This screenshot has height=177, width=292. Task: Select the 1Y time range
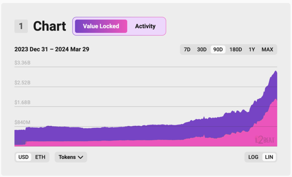coord(252,49)
